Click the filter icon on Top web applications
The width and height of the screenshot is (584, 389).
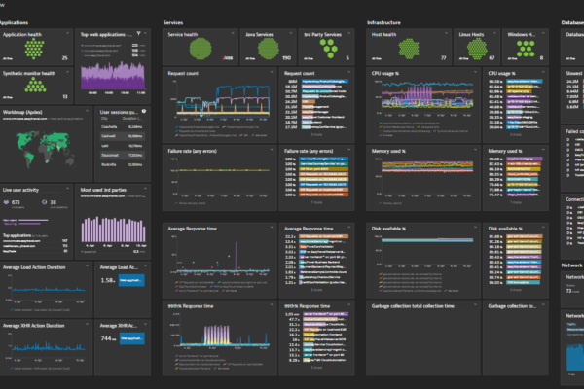coord(138,33)
